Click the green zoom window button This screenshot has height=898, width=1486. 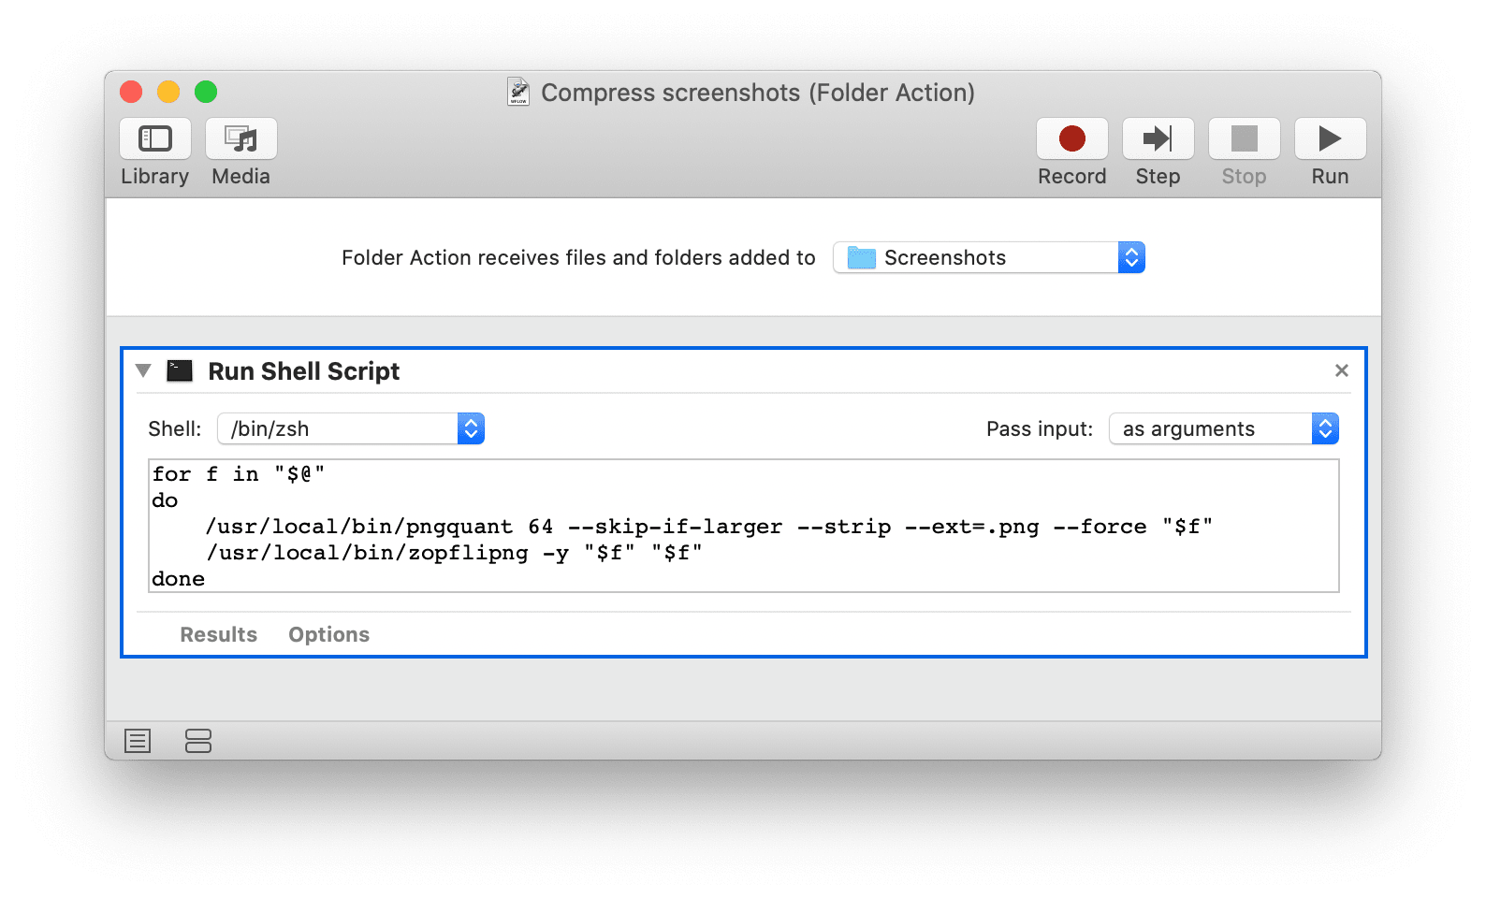tap(206, 92)
